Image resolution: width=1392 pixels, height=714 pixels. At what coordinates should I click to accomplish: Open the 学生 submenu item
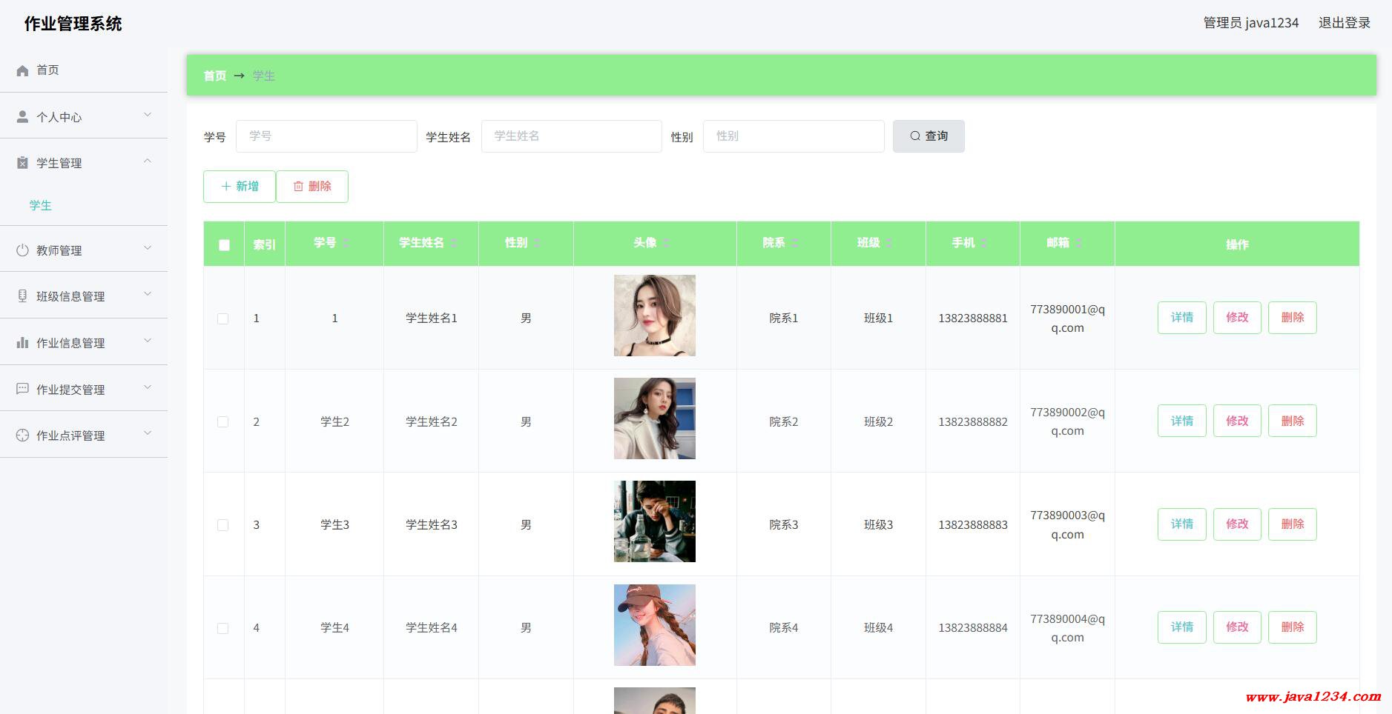41,205
